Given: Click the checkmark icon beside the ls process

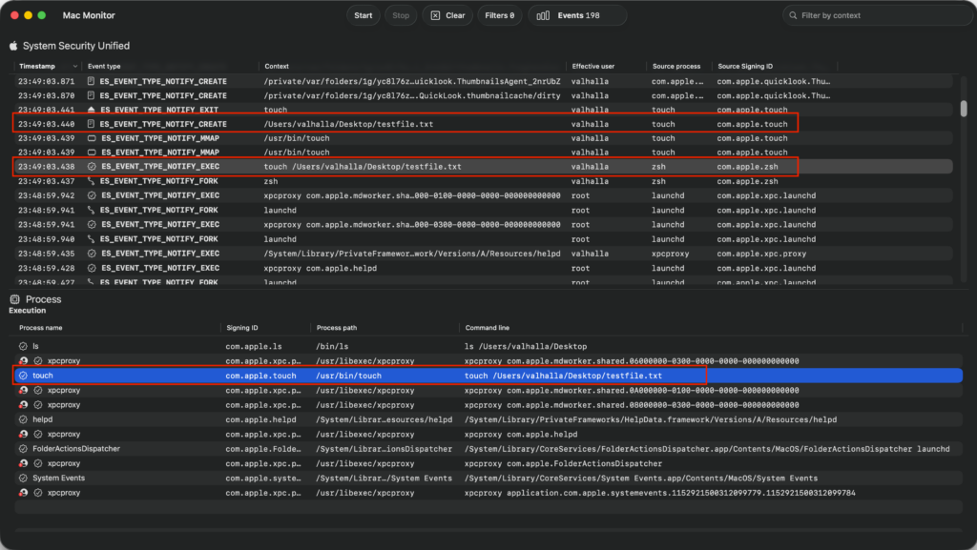Looking at the screenshot, I should 23,346.
